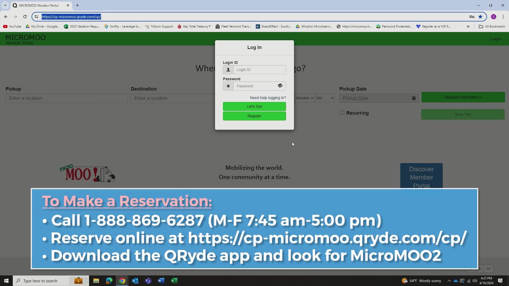Expand the Required Information dropdown
Screen dimensions: 509x286
463,97
